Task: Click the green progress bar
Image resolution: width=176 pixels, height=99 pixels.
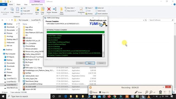Action: (x=76, y=32)
